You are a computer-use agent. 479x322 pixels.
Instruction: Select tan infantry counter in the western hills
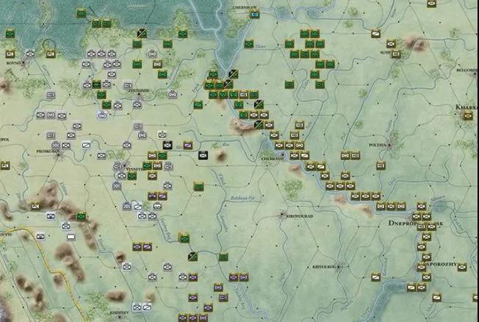pyautogui.click(x=35, y=206)
